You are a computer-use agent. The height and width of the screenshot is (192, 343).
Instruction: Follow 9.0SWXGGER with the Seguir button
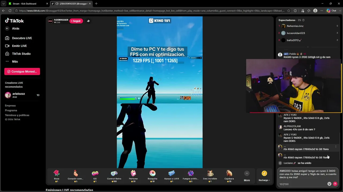tap(76, 21)
